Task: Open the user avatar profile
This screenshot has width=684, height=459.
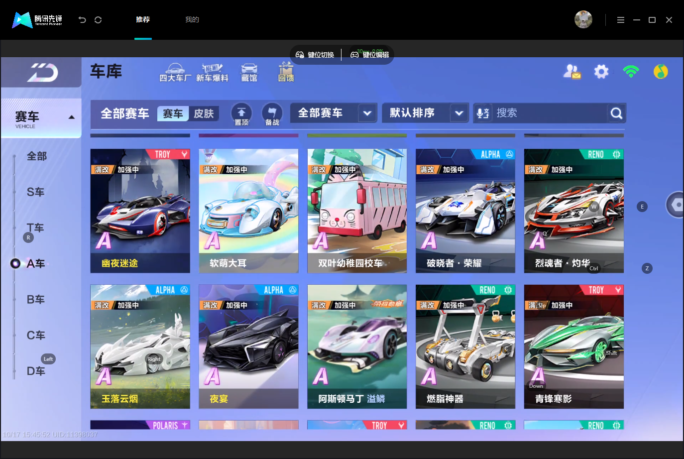Action: (x=583, y=19)
